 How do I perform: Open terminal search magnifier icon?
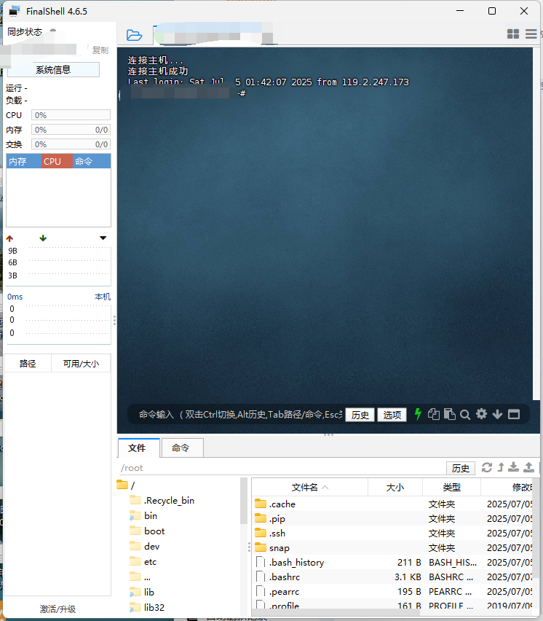pyautogui.click(x=465, y=415)
